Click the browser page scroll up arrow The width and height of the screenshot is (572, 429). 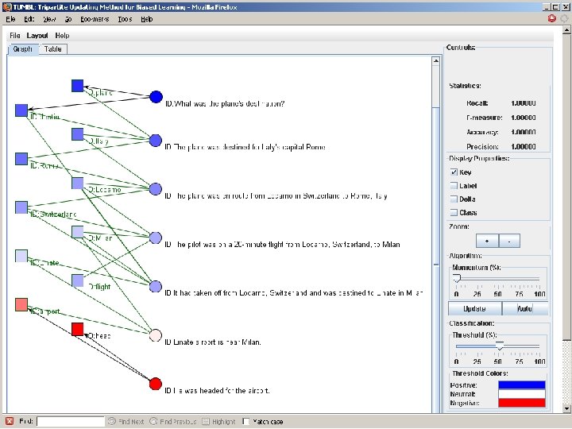566,30
